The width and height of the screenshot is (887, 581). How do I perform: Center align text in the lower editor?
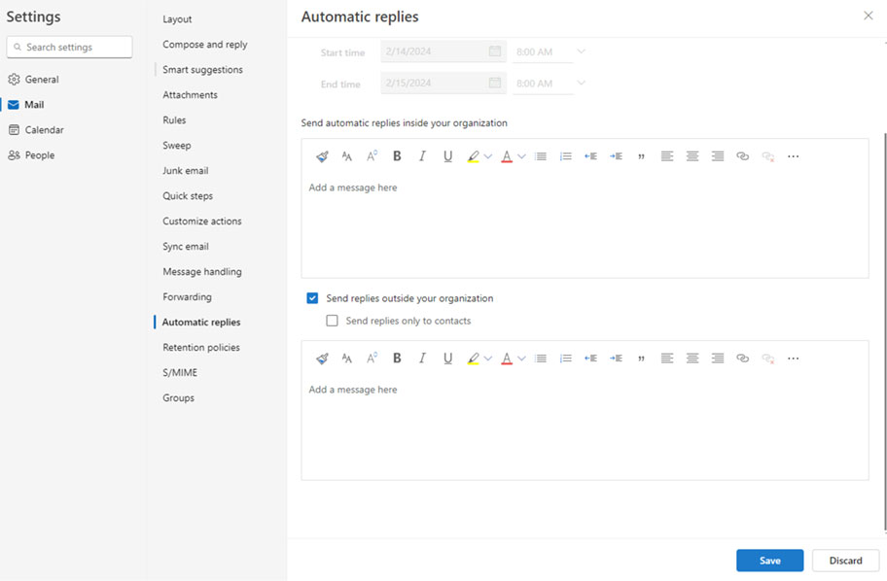click(692, 358)
